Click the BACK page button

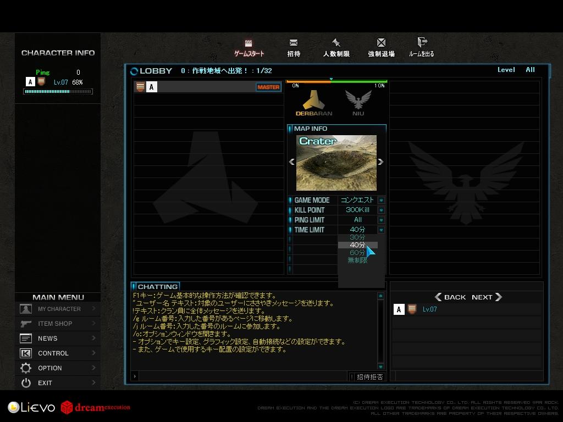click(x=450, y=297)
